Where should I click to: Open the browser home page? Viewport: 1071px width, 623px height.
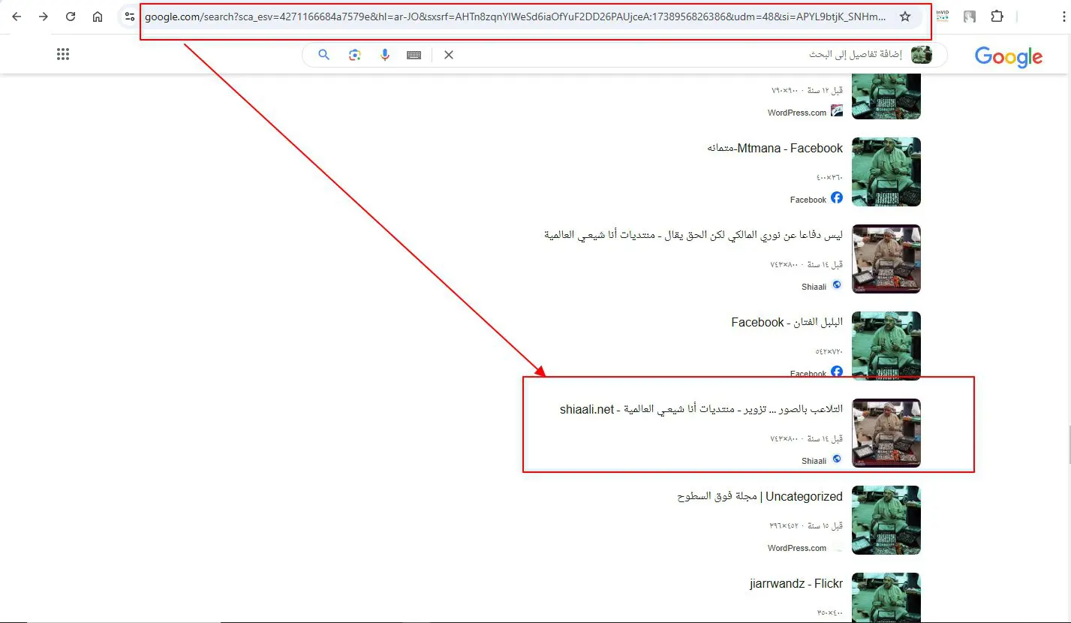[x=98, y=17]
